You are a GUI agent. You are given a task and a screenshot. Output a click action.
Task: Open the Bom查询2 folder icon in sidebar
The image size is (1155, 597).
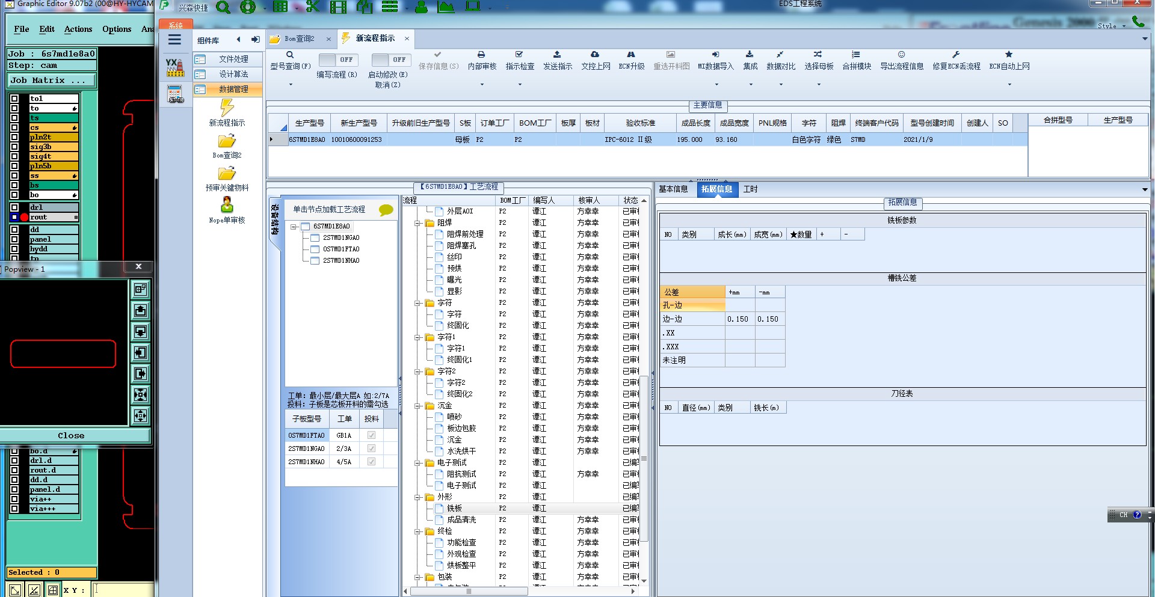point(227,141)
